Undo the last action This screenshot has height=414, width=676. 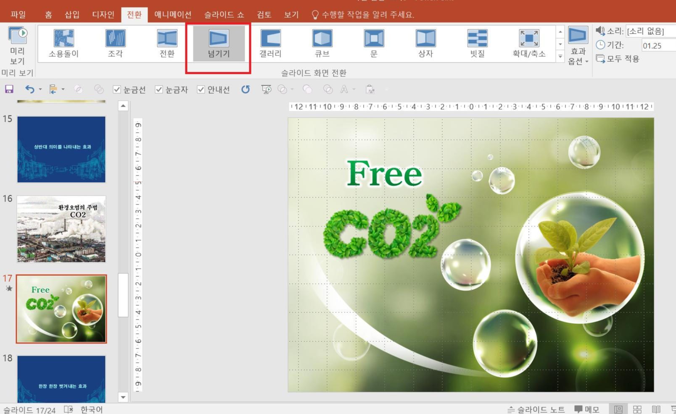coord(29,89)
